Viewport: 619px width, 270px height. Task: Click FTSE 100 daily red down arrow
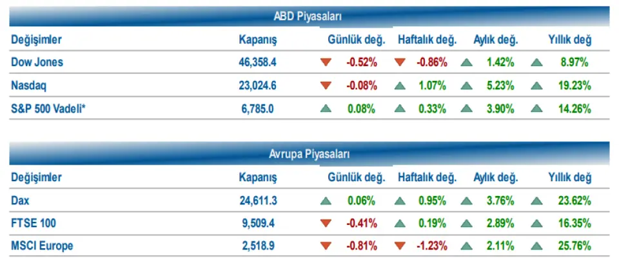pos(326,223)
